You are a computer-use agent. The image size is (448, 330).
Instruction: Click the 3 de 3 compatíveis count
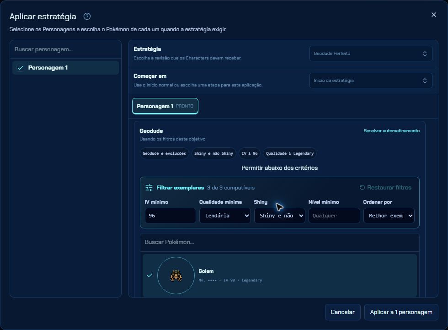230,188
